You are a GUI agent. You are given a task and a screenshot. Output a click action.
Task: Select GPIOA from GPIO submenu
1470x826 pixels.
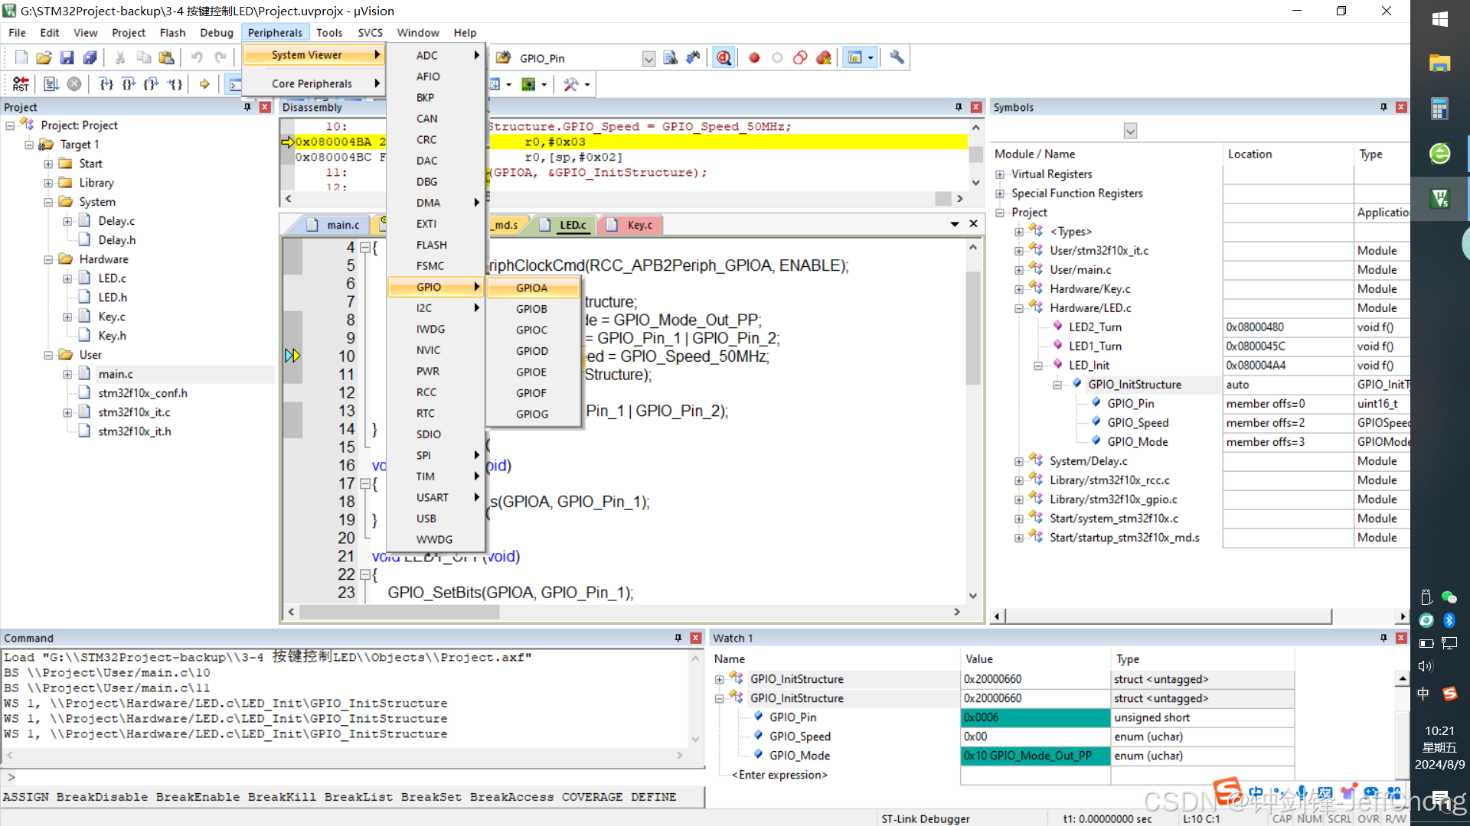point(531,288)
